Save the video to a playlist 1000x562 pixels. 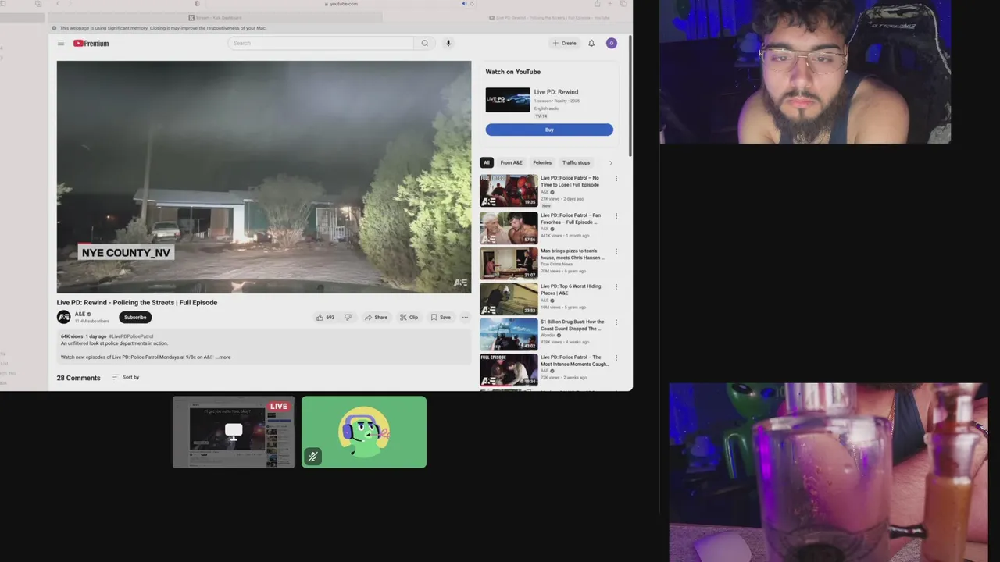(x=441, y=317)
